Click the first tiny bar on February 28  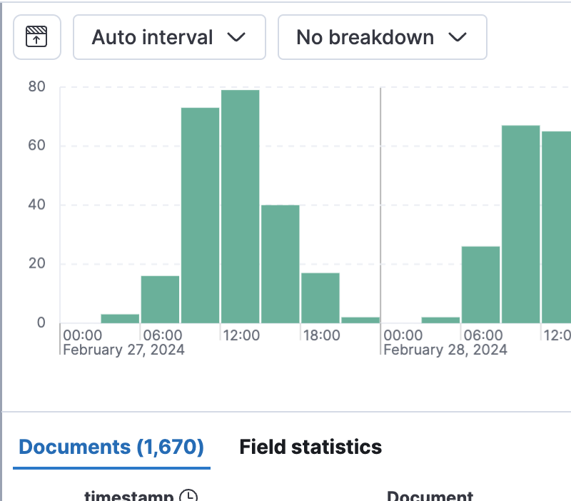coord(440,320)
